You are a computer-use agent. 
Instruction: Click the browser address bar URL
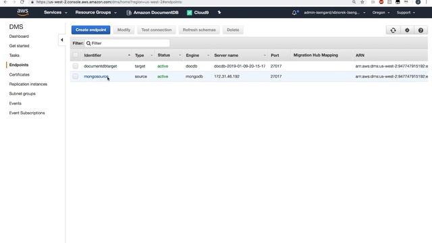coord(109,2)
